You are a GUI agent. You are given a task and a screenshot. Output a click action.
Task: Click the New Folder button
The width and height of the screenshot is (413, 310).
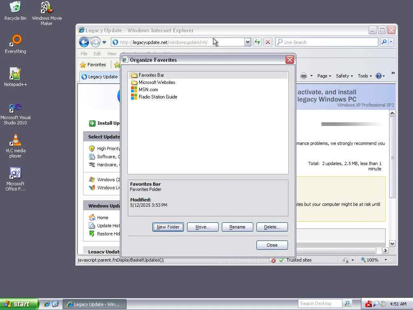coord(168,227)
